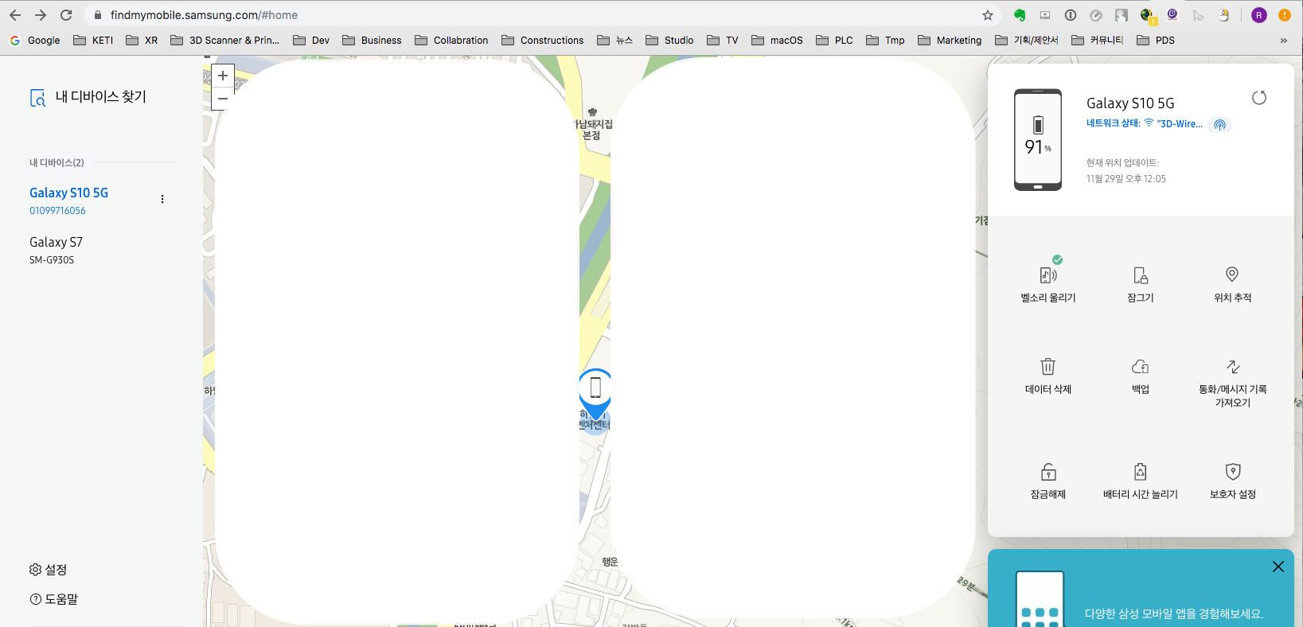The height and width of the screenshot is (627, 1303).
Task: Open the PDS bookmarks folder
Action: click(1156, 41)
